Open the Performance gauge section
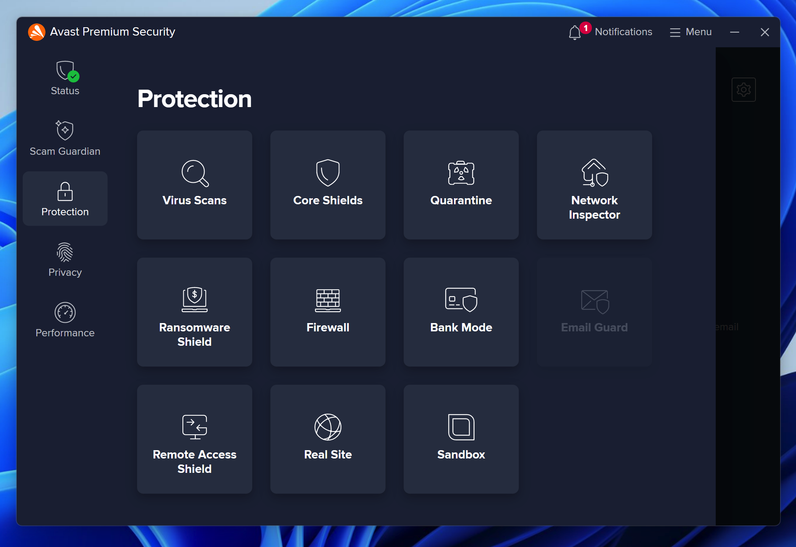This screenshot has width=796, height=547. coord(65,320)
